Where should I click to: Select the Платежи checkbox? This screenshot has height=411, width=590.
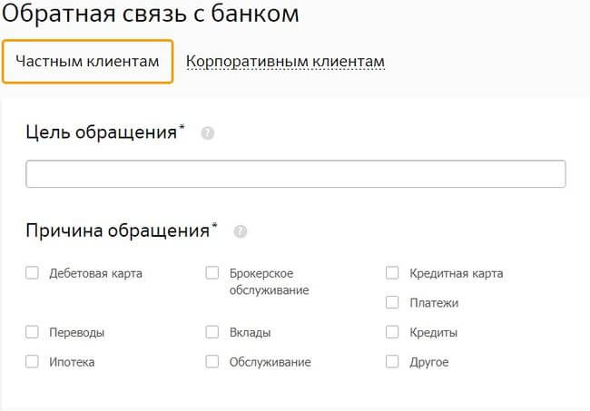click(392, 302)
